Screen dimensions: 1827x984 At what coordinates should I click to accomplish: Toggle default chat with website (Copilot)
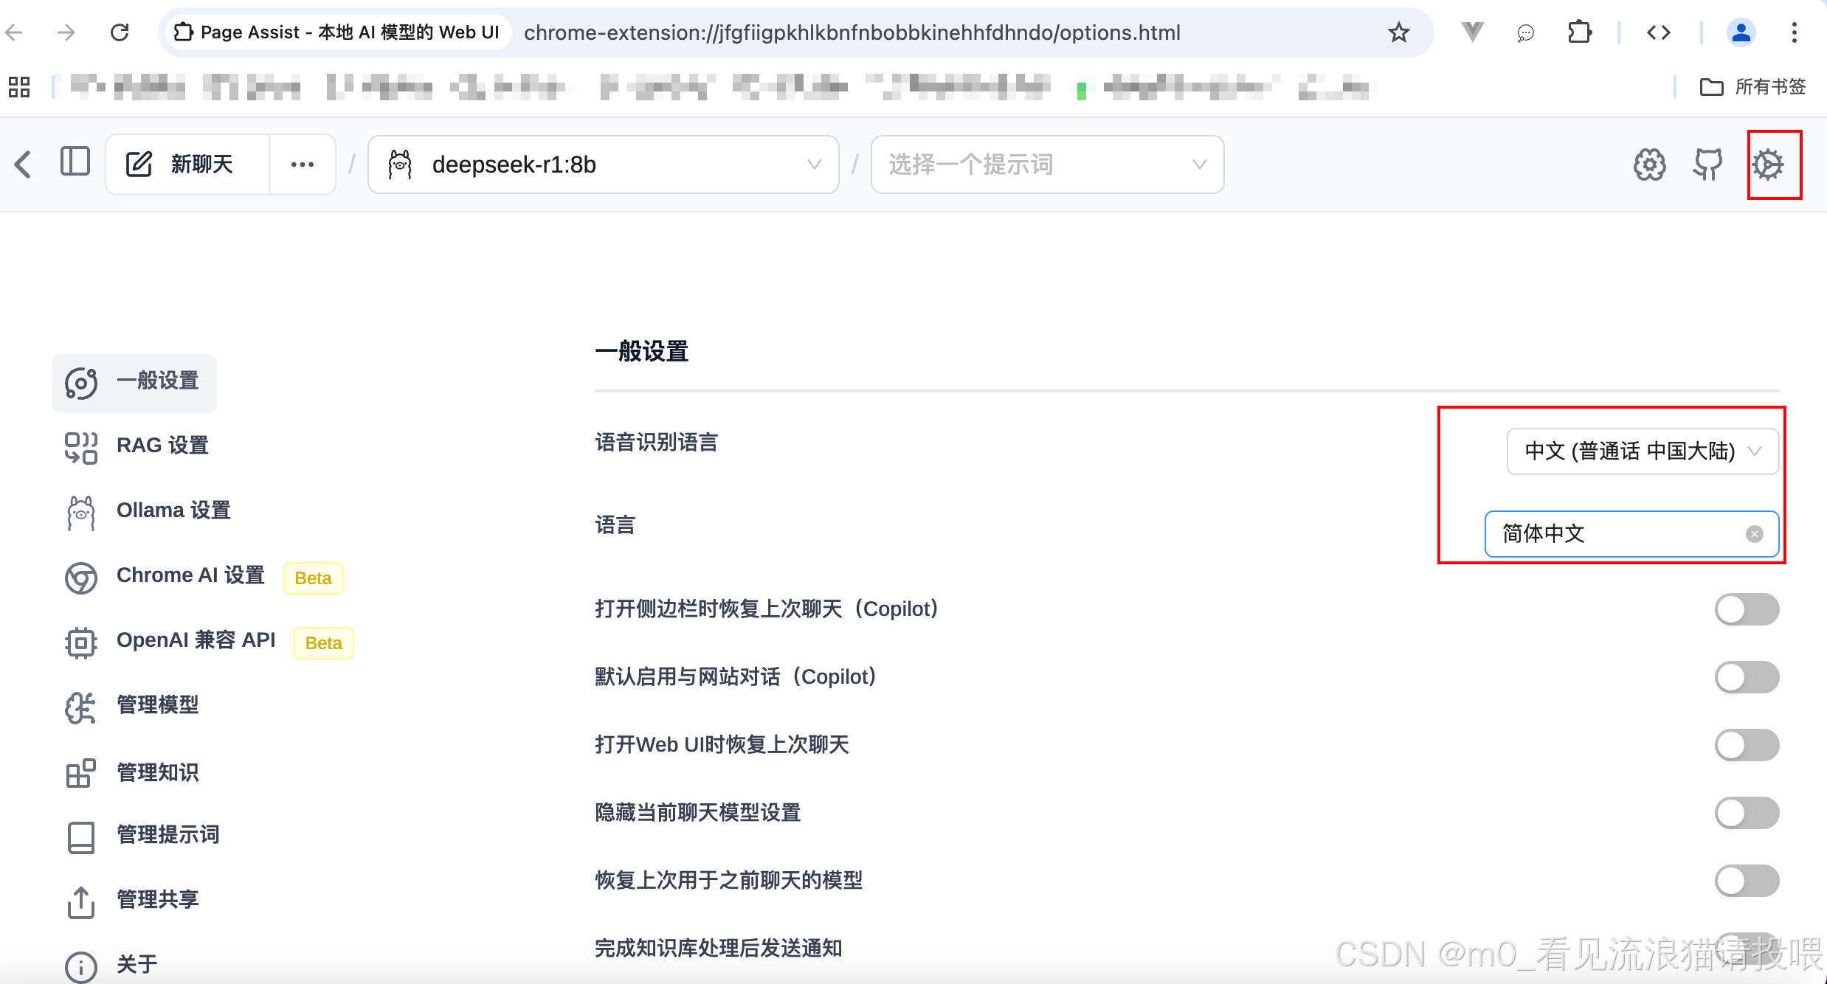(1746, 677)
